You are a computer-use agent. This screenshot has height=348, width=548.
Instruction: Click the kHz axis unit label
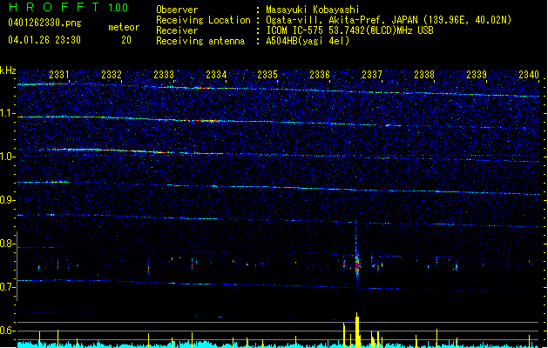tap(8, 70)
